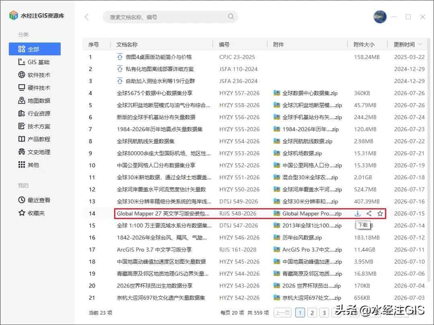This screenshot has width=434, height=325.
Task: Open document 1984-2026年历年地震点矢量数据集
Action: [x=160, y=129]
